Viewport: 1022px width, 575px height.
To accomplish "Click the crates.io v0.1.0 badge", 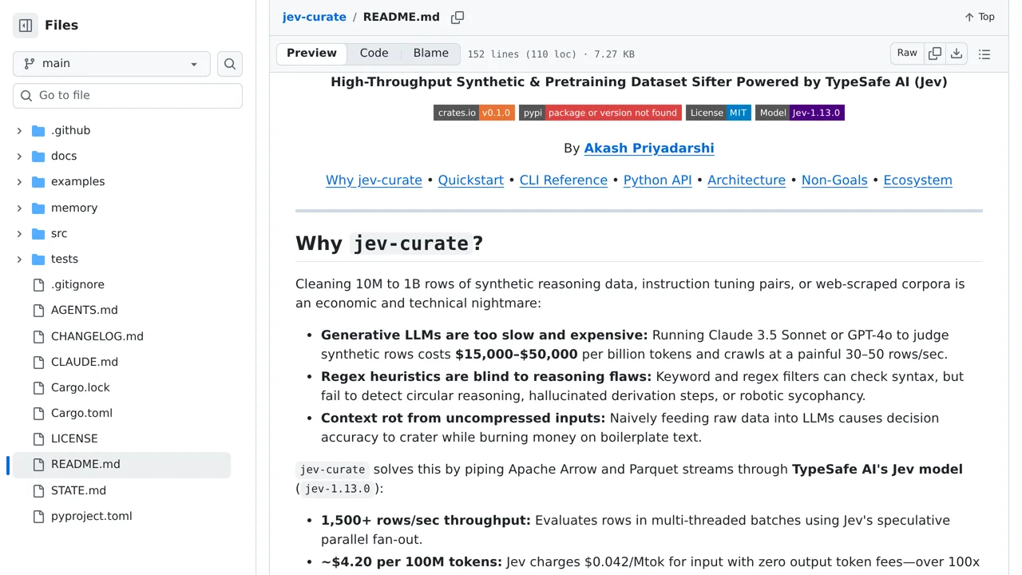I will tap(474, 113).
